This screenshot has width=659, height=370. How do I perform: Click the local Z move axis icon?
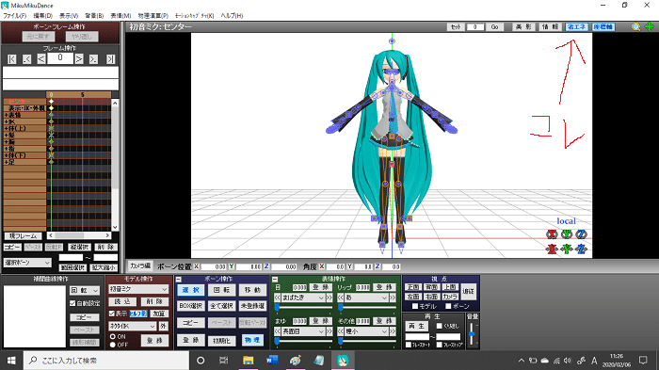[581, 249]
